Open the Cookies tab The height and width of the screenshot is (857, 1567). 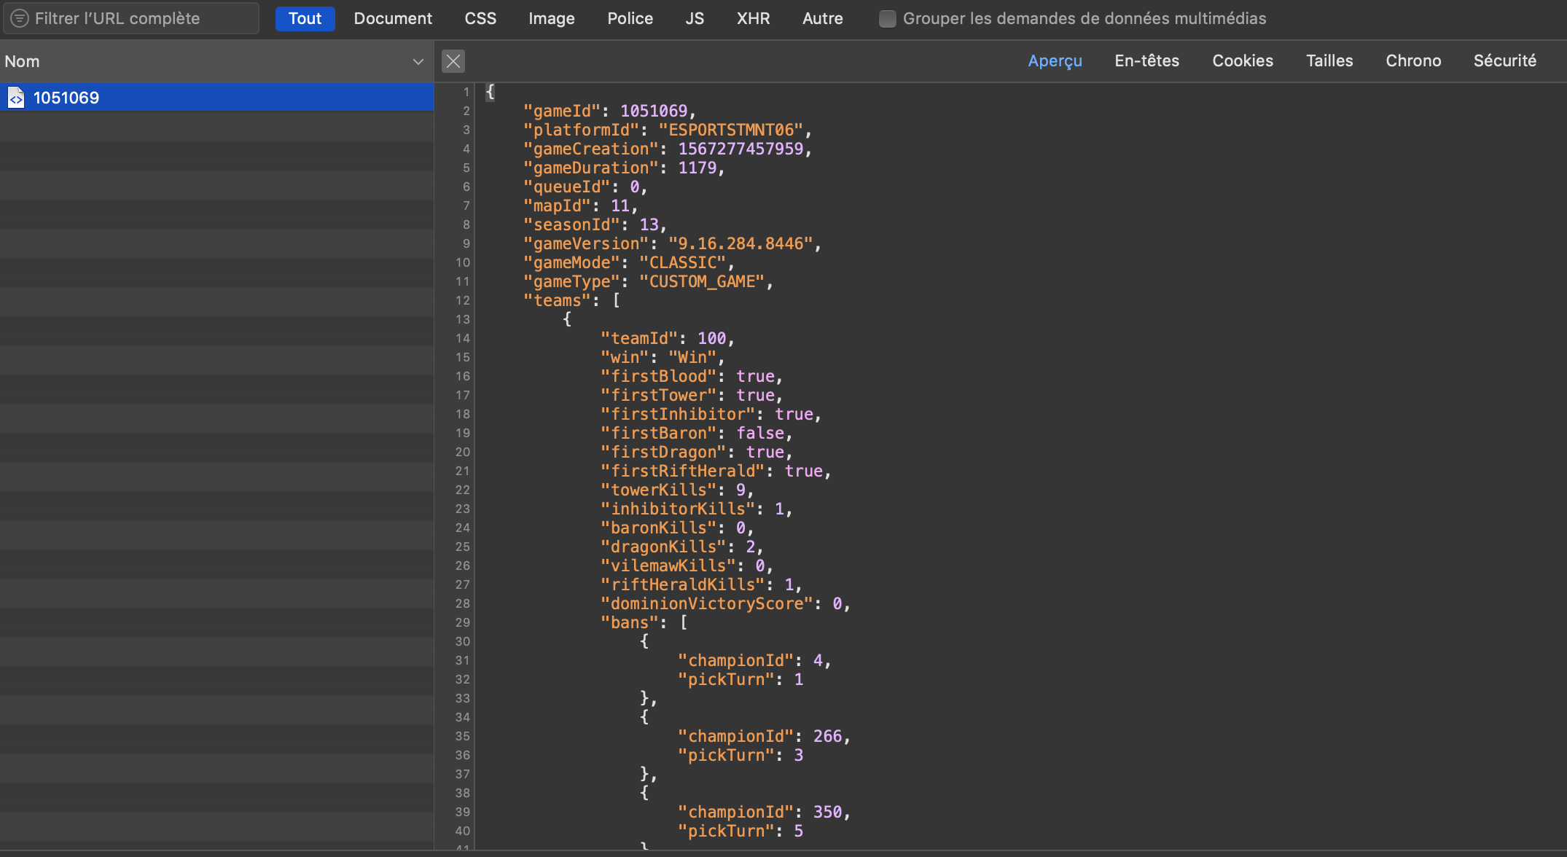[1243, 61]
